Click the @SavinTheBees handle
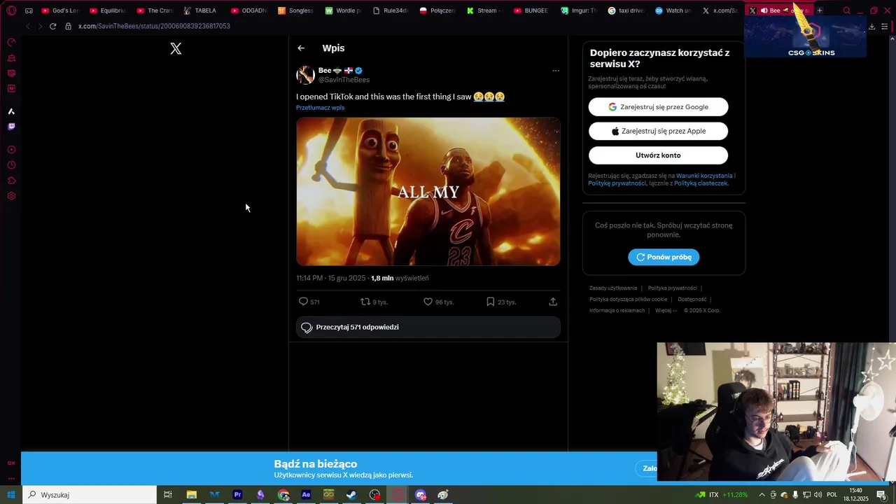Screen dimensions: 896x504 [x=344, y=80]
